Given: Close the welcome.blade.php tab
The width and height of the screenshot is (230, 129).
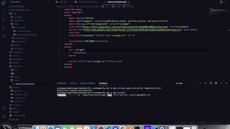Looking at the screenshot, I should 128,2.
